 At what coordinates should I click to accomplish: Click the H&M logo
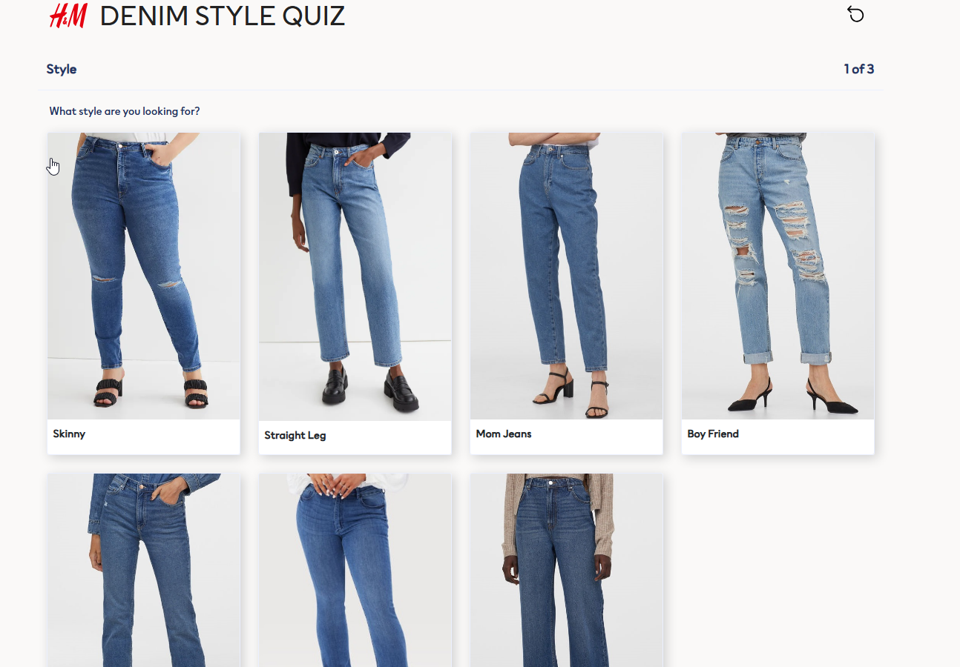click(68, 16)
